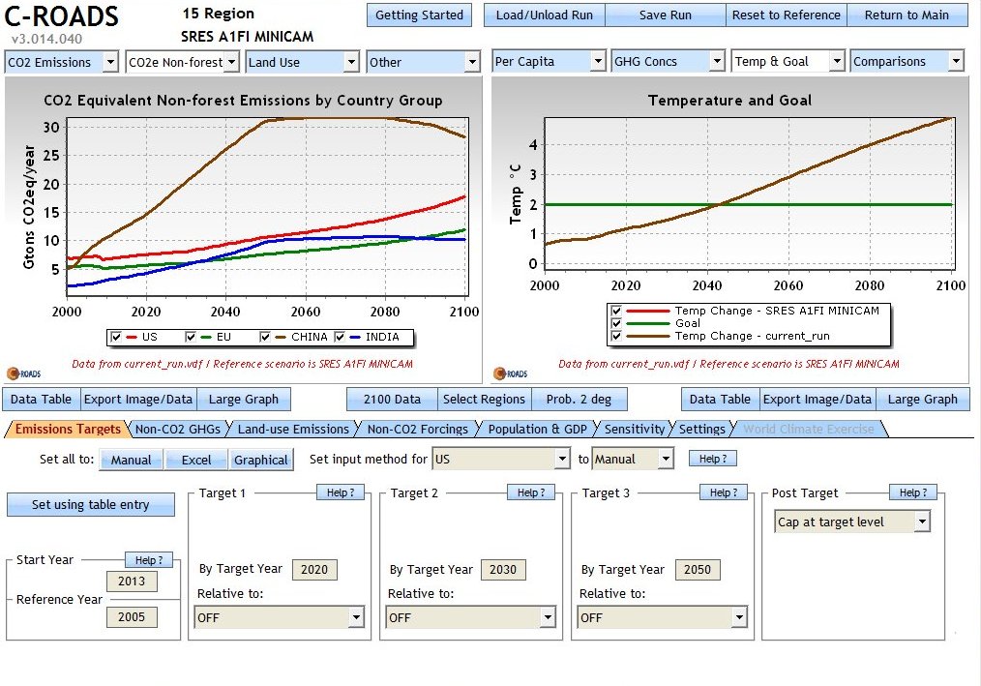This screenshot has height=686, width=981.
Task: Switch to Emissions Targets tab
Action: tap(68, 429)
